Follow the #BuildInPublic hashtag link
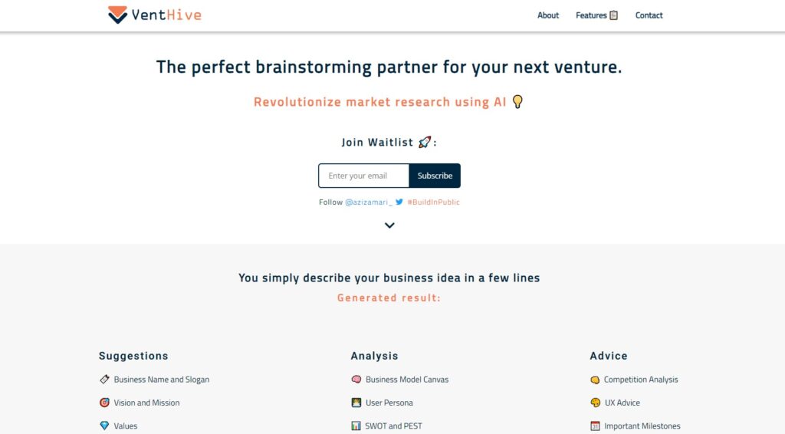Screen dimensions: 785x434 point(434,202)
